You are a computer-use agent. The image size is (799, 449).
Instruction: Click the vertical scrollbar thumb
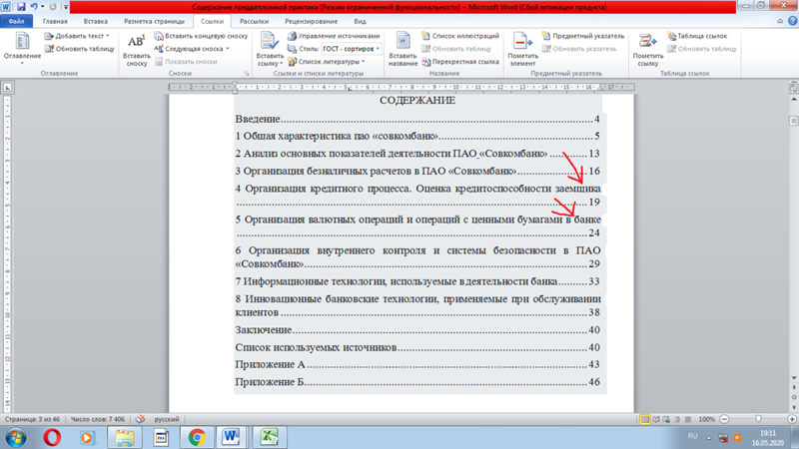794,121
